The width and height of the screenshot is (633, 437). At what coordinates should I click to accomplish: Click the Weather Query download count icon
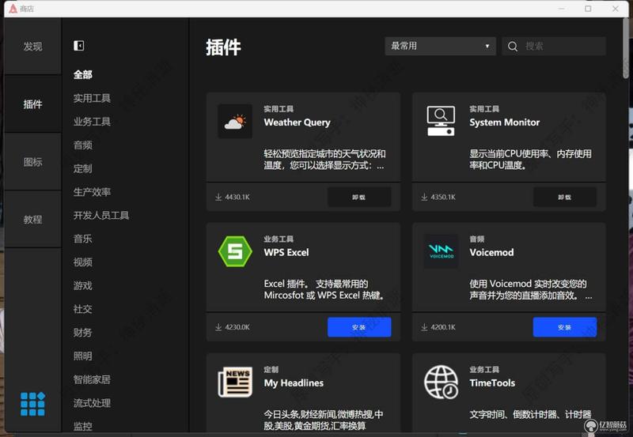pyautogui.click(x=218, y=197)
